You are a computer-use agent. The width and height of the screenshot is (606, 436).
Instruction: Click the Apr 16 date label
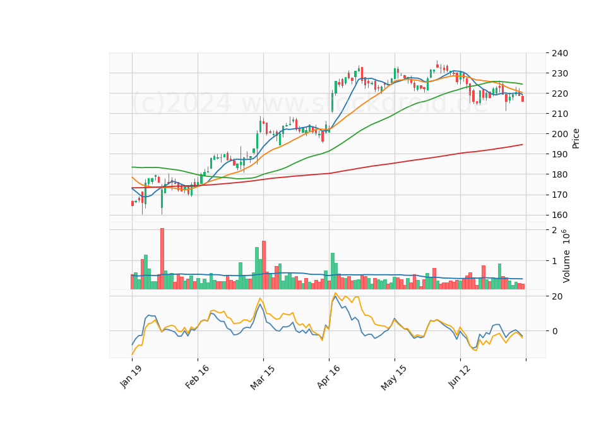328,377
